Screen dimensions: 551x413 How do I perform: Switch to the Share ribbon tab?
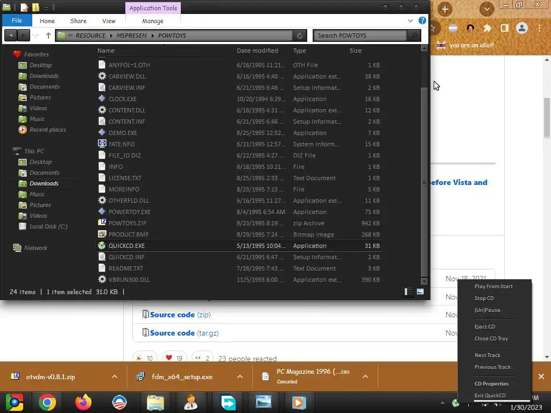click(x=79, y=21)
